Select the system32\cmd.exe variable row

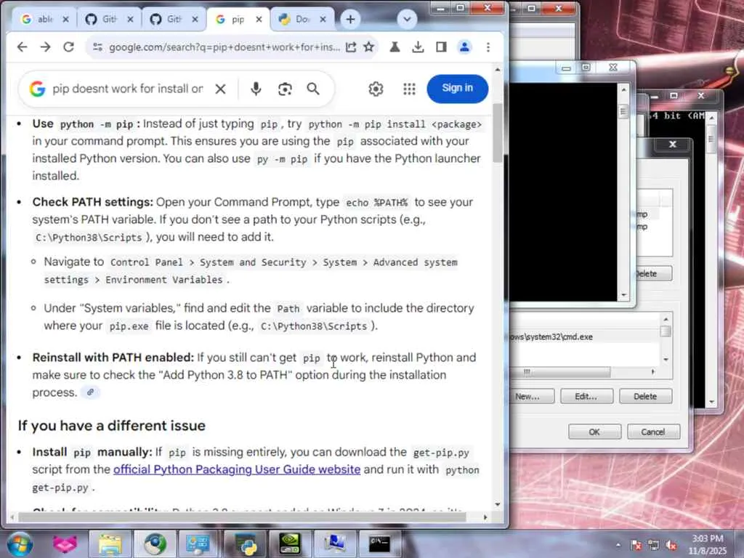(x=583, y=337)
